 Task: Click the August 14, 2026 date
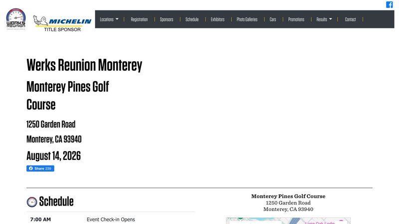coord(53,156)
